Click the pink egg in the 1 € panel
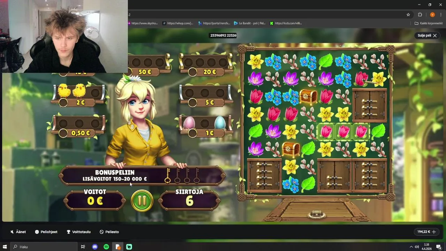446x251 pixels. click(x=189, y=123)
